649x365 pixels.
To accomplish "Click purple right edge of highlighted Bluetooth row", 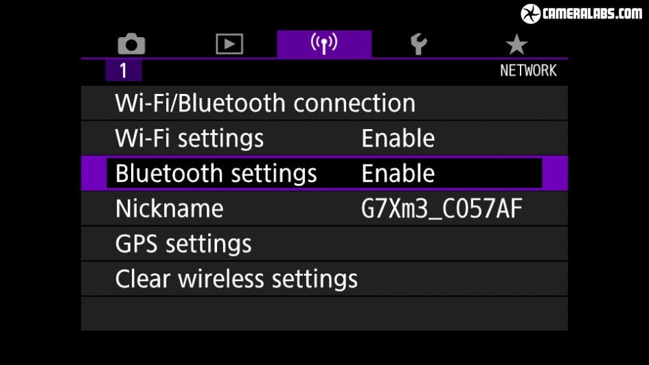I will [x=555, y=174].
